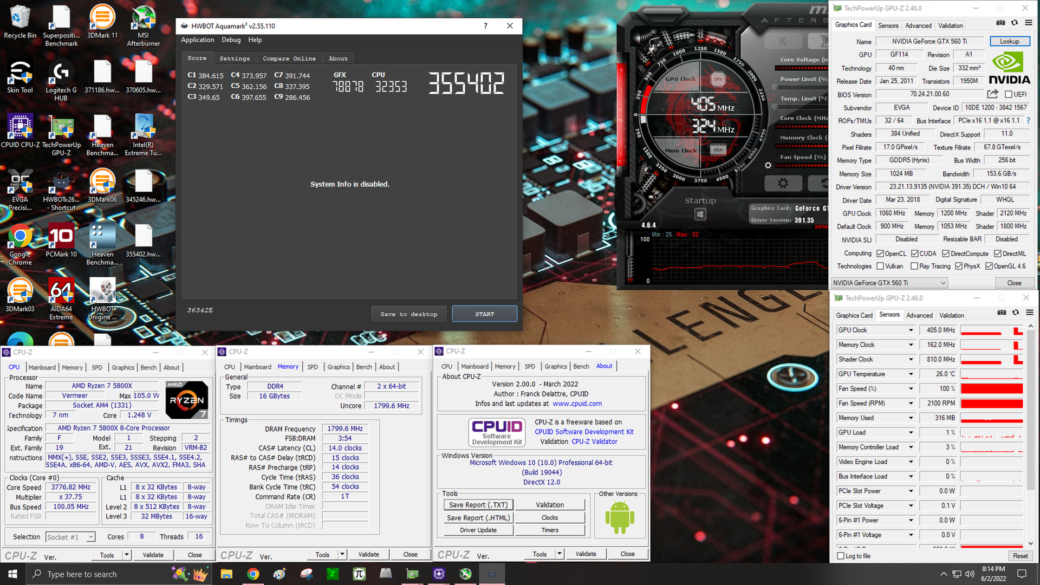Click the START button in Aquamark
The height and width of the screenshot is (585, 1040).
484,314
